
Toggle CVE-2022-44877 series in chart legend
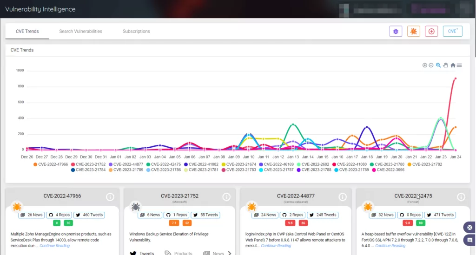coord(126,164)
